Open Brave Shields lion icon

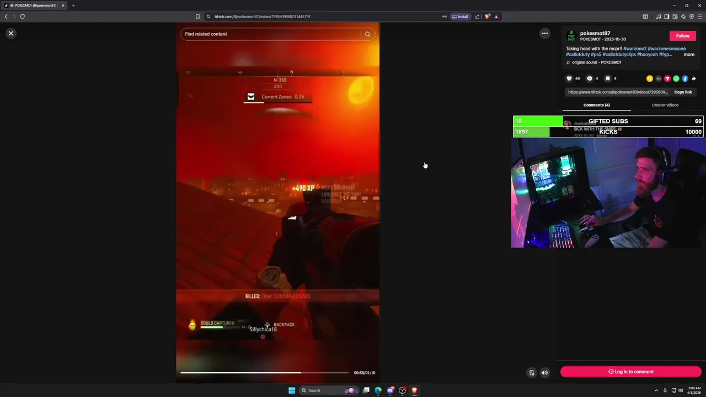tap(488, 17)
